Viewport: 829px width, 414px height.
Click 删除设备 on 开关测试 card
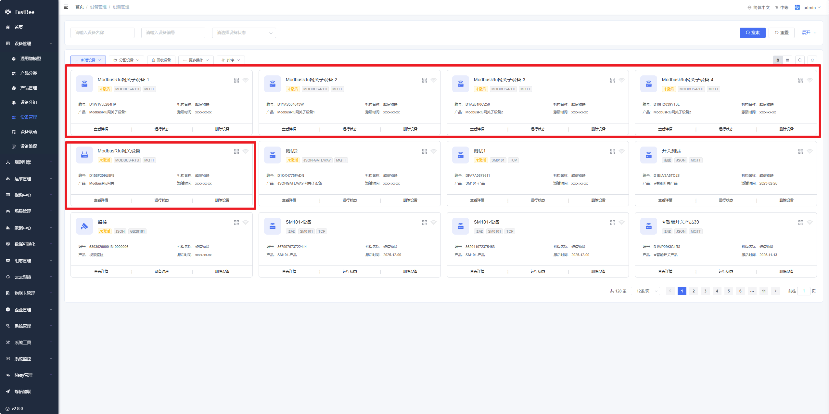pyautogui.click(x=786, y=201)
